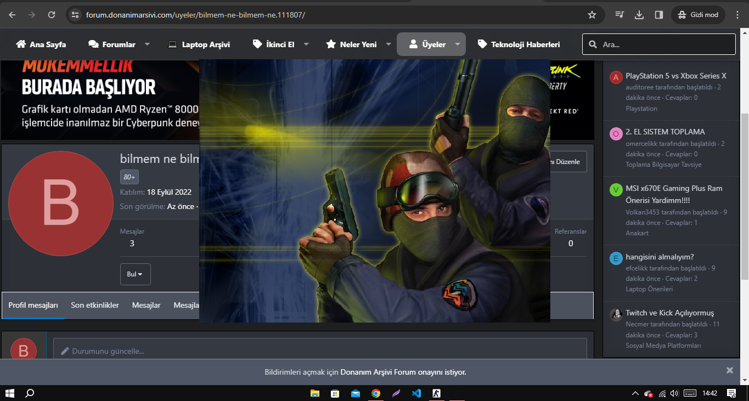This screenshot has height=401, width=749.
Task: Open Chrome downloads icon
Action: pos(639,15)
